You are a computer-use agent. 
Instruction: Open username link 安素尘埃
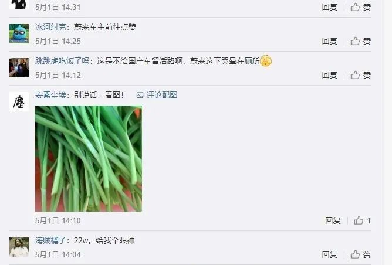click(x=50, y=95)
